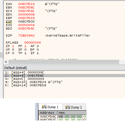
Task: Select the EDI register value 00ECFD4C
Action: point(26,29)
